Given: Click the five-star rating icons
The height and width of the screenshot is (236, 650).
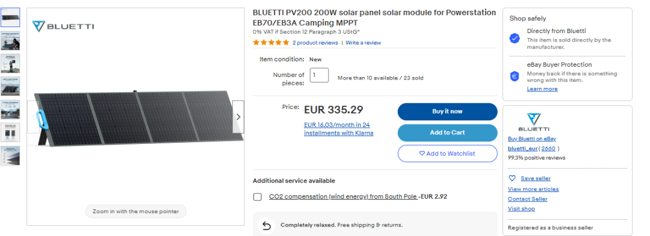Looking at the screenshot, I should click(271, 43).
